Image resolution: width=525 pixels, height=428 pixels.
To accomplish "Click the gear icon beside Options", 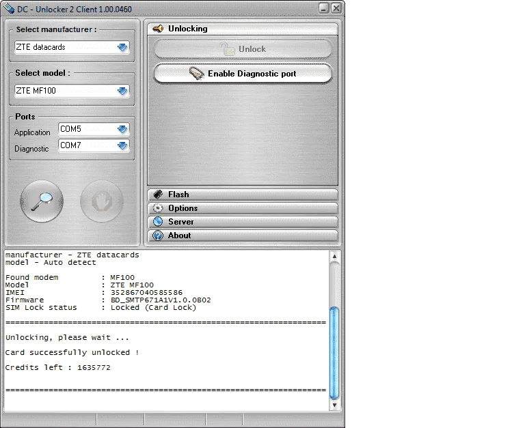I will tap(158, 208).
